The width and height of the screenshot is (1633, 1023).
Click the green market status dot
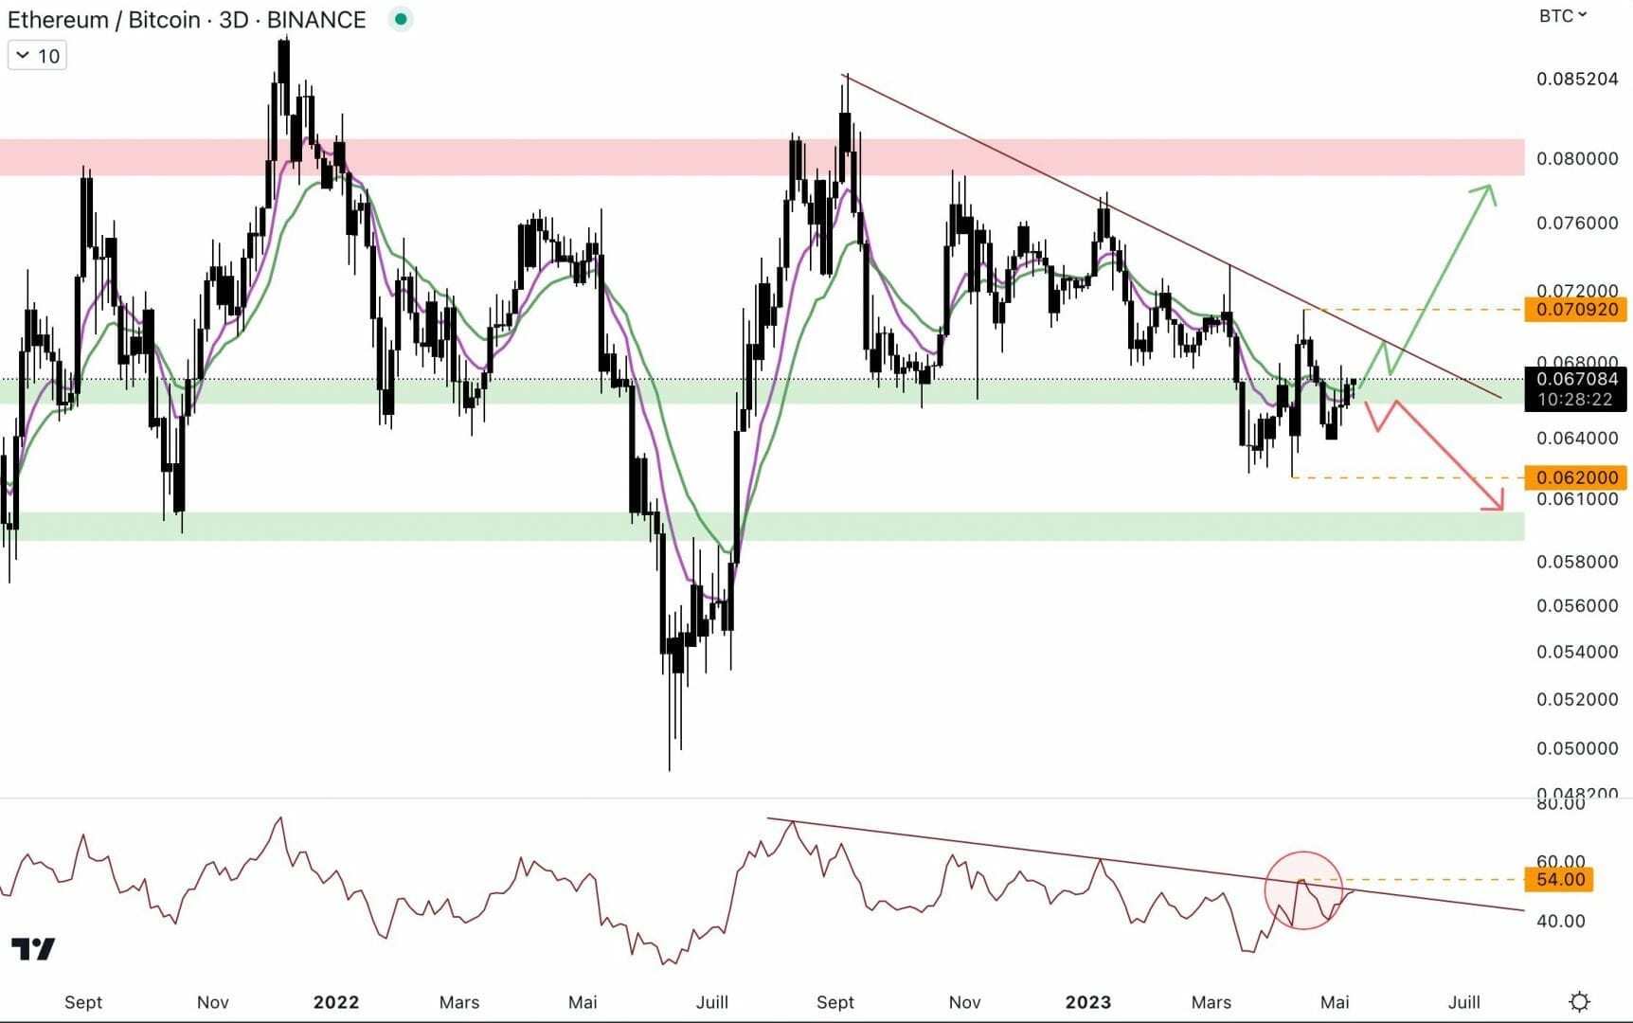pyautogui.click(x=401, y=19)
